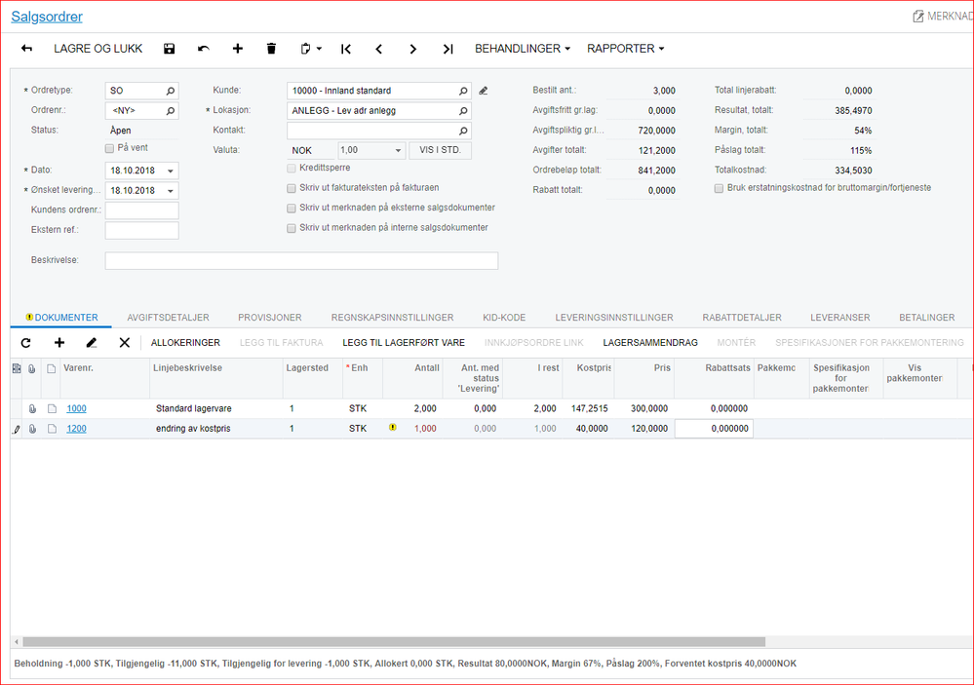Viewport: 974px width, 685px height.
Task: Click ALLOKERINGER button
Action: (185, 343)
